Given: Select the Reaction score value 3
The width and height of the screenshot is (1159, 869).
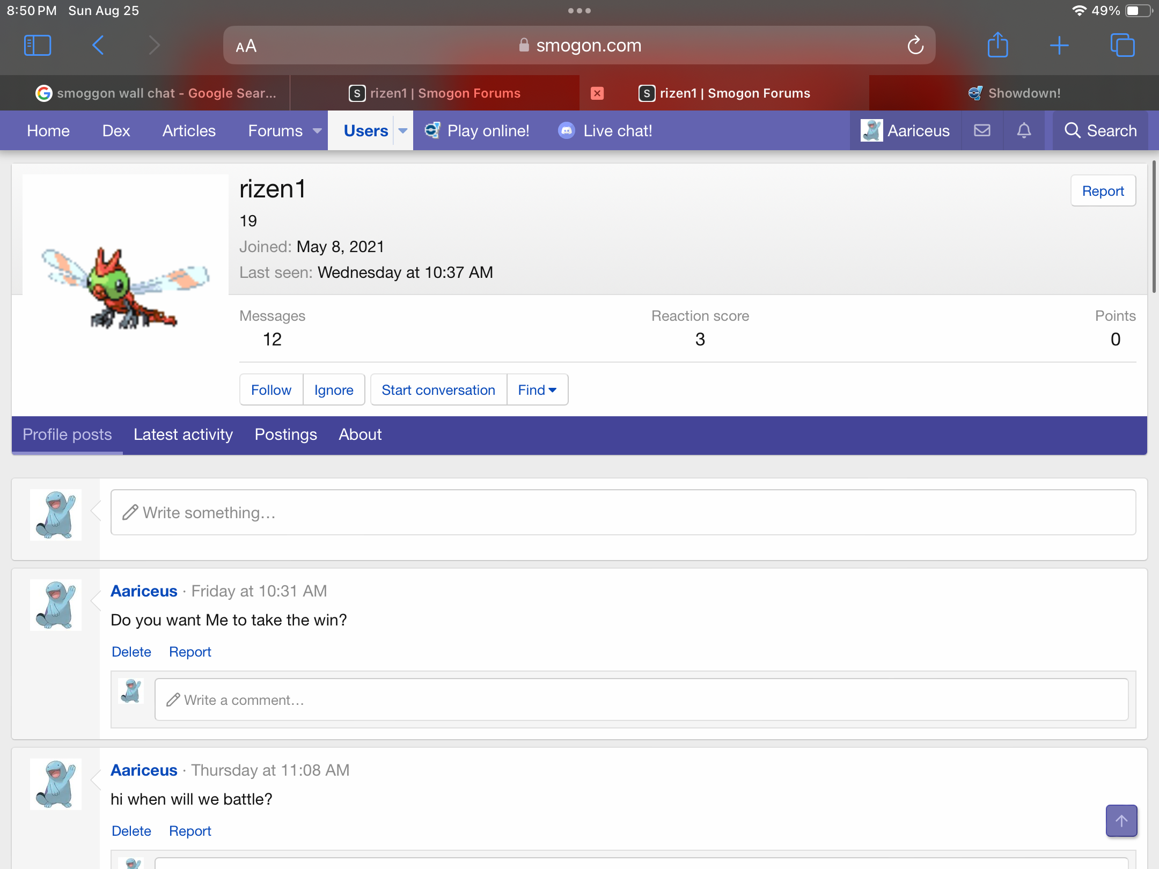Looking at the screenshot, I should point(700,339).
